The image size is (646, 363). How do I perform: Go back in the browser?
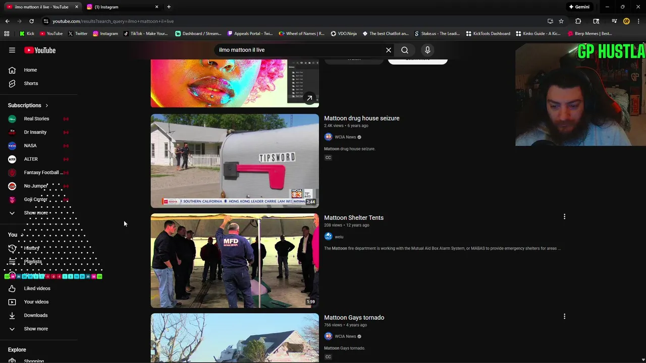click(7, 21)
